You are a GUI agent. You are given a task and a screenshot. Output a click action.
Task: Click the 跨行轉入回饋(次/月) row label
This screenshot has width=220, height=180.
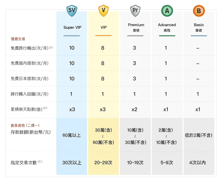click(x=30, y=94)
